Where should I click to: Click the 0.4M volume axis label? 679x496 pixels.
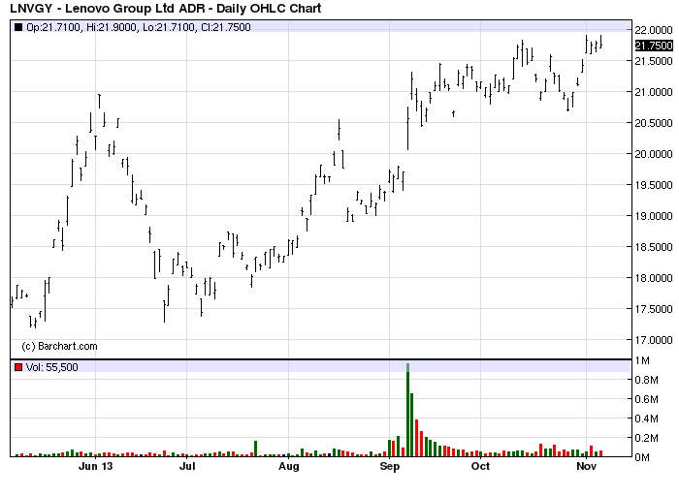tap(647, 418)
